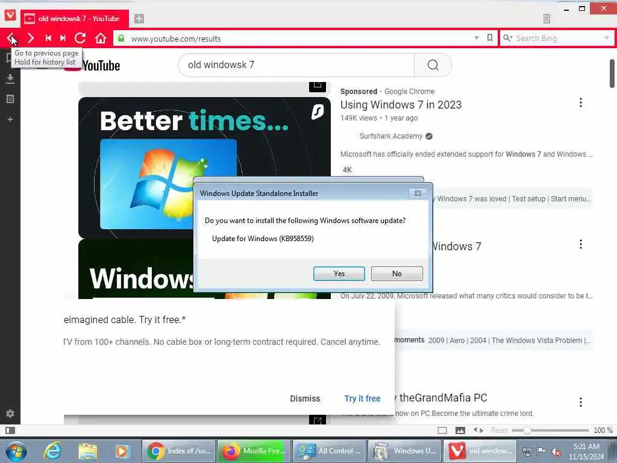Expand key moments row '2009 | Aero | 2004'

pos(493,340)
